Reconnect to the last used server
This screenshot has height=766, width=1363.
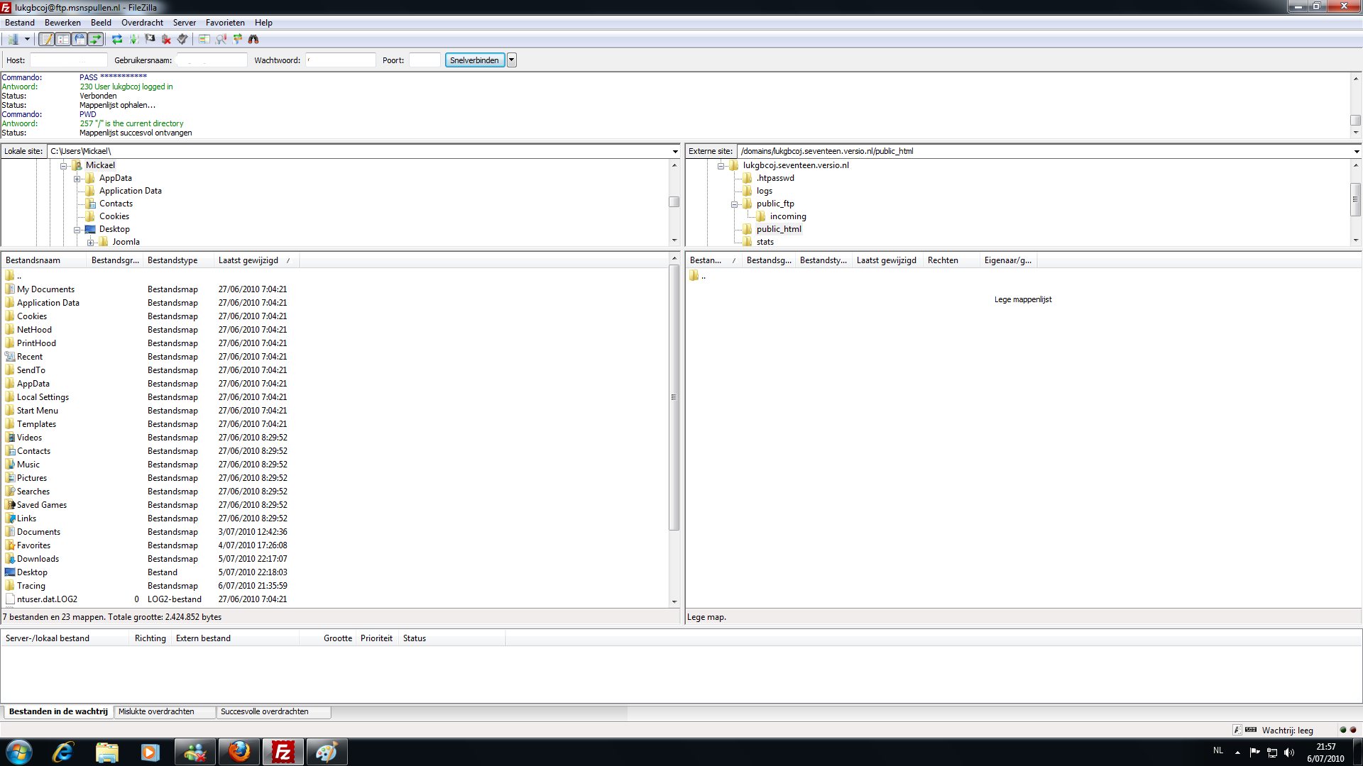click(x=182, y=40)
